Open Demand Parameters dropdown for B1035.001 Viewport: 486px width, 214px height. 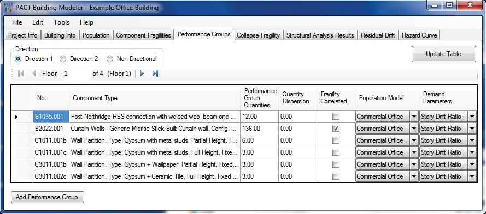click(x=472, y=117)
